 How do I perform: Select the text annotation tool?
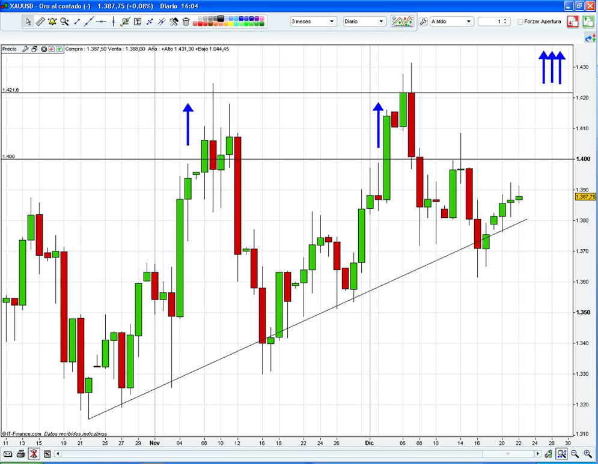[x=137, y=22]
